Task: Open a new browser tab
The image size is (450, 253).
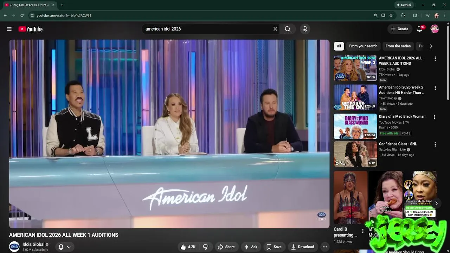Action: [x=62, y=5]
